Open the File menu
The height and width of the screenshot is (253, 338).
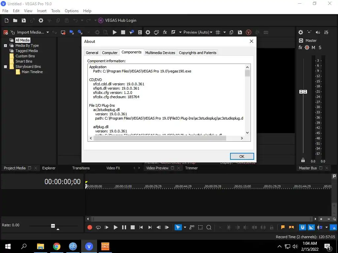click(x=5, y=11)
